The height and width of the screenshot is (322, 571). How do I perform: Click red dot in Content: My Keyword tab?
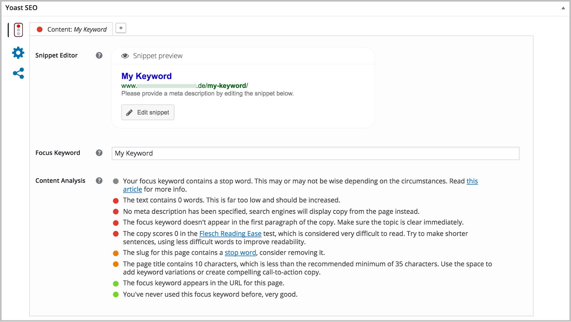[x=40, y=30]
